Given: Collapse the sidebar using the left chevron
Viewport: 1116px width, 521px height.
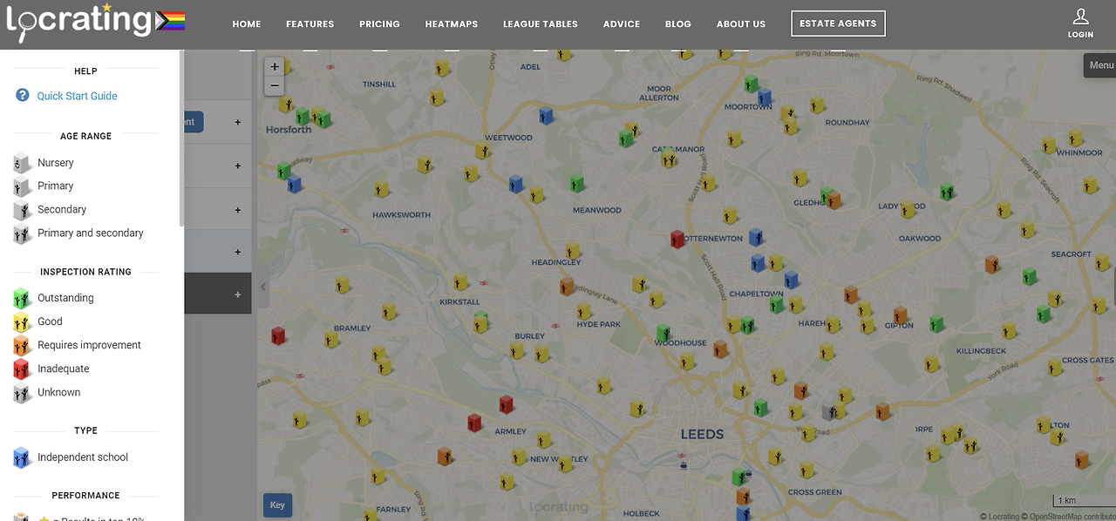Looking at the screenshot, I should (263, 287).
